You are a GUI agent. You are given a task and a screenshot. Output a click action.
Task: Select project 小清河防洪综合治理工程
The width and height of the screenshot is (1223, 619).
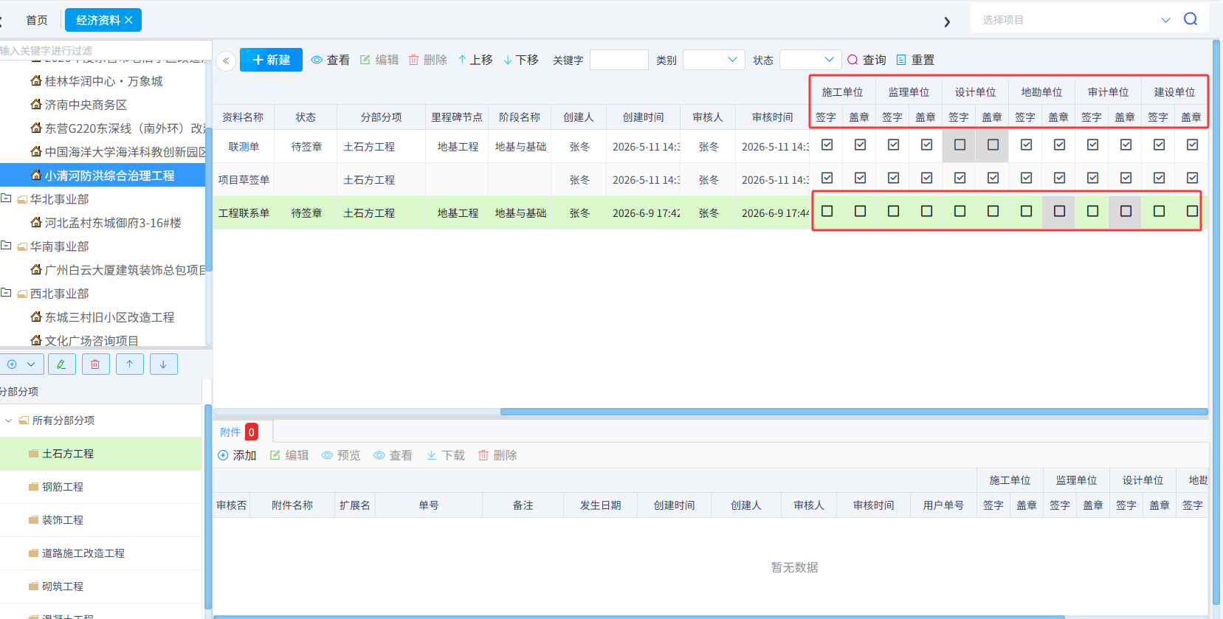(103, 176)
